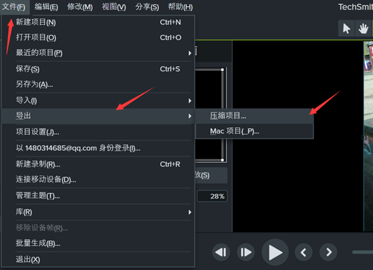Sign in as 1480314685@qq.com
The image size is (373, 270).
(x=98, y=148)
